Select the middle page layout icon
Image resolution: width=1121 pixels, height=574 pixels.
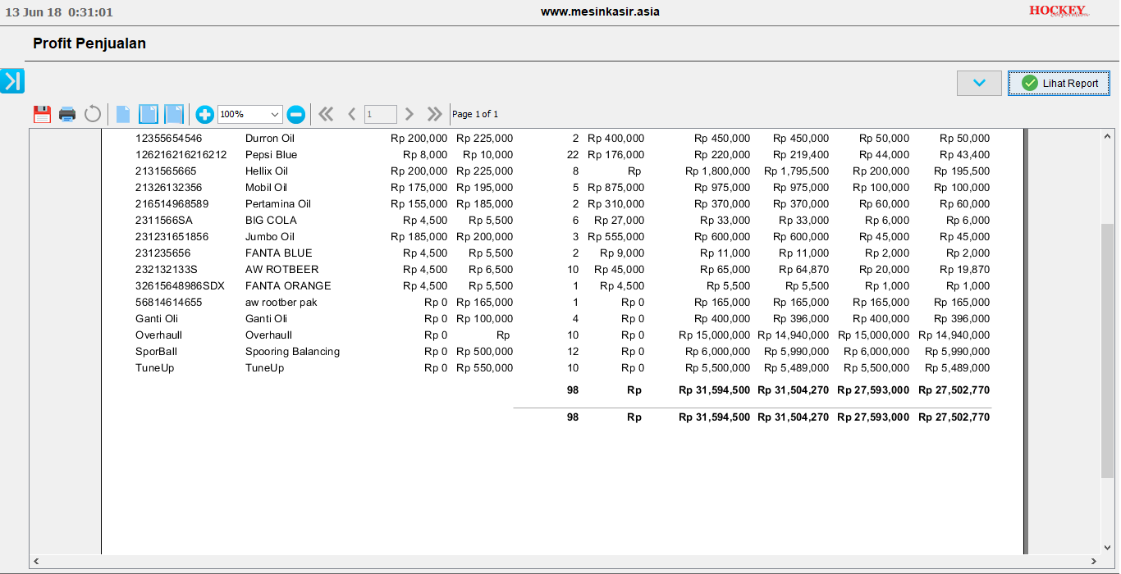pyautogui.click(x=149, y=114)
